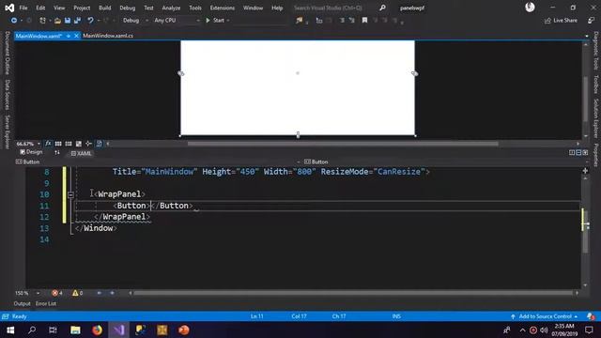601x338 pixels.
Task: Open the Test menu
Action: [148, 8]
